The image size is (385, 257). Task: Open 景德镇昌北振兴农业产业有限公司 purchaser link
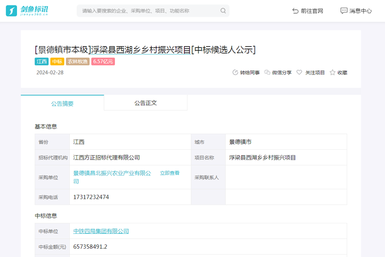[112, 173]
